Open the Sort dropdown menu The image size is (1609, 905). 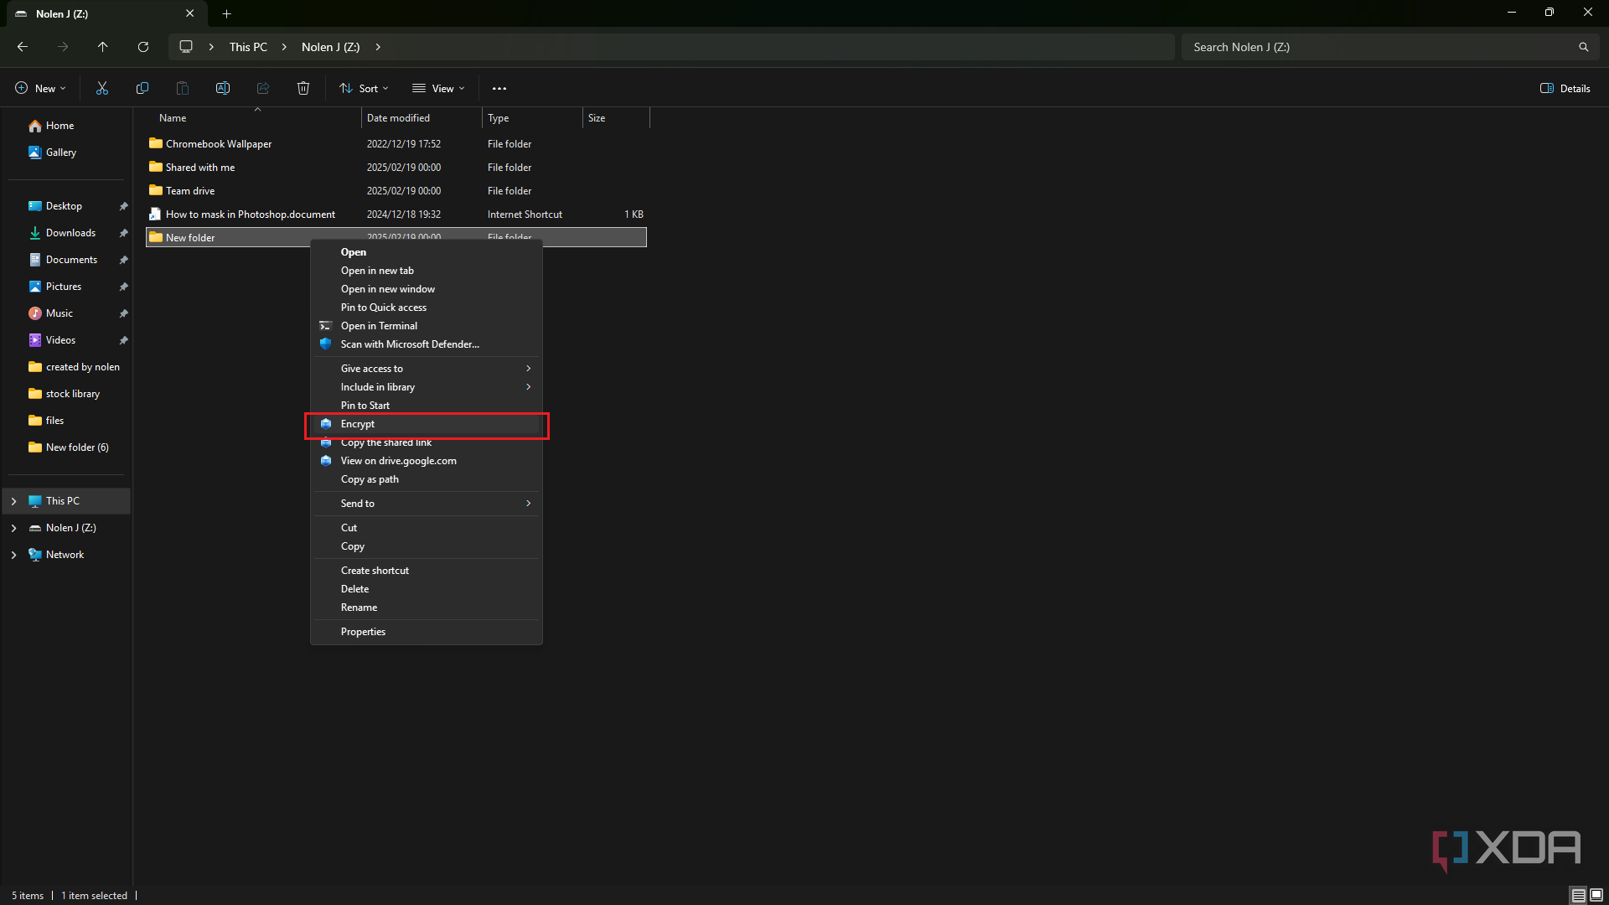tap(364, 88)
